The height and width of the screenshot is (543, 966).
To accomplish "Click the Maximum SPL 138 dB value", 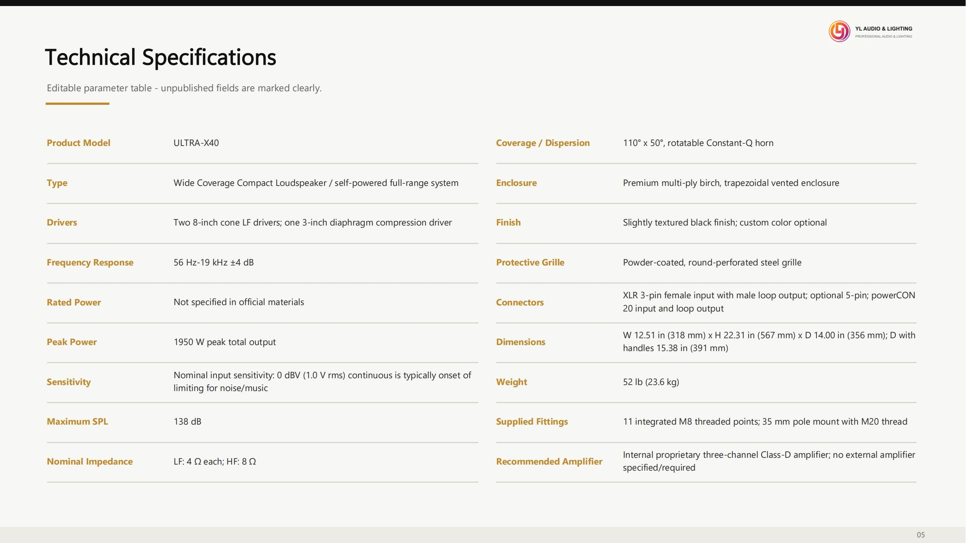I will click(x=188, y=422).
